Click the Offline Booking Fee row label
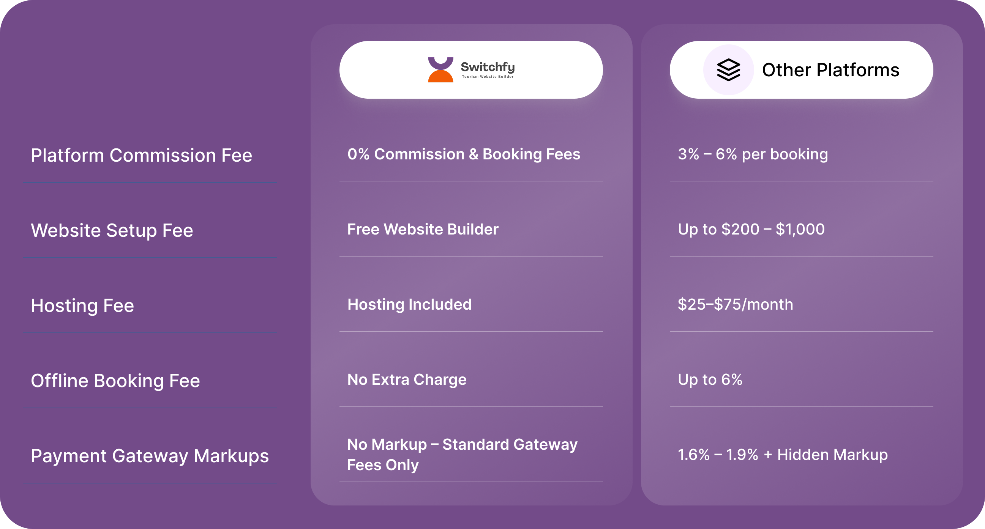Viewport: 985px width, 529px height. pos(115,381)
